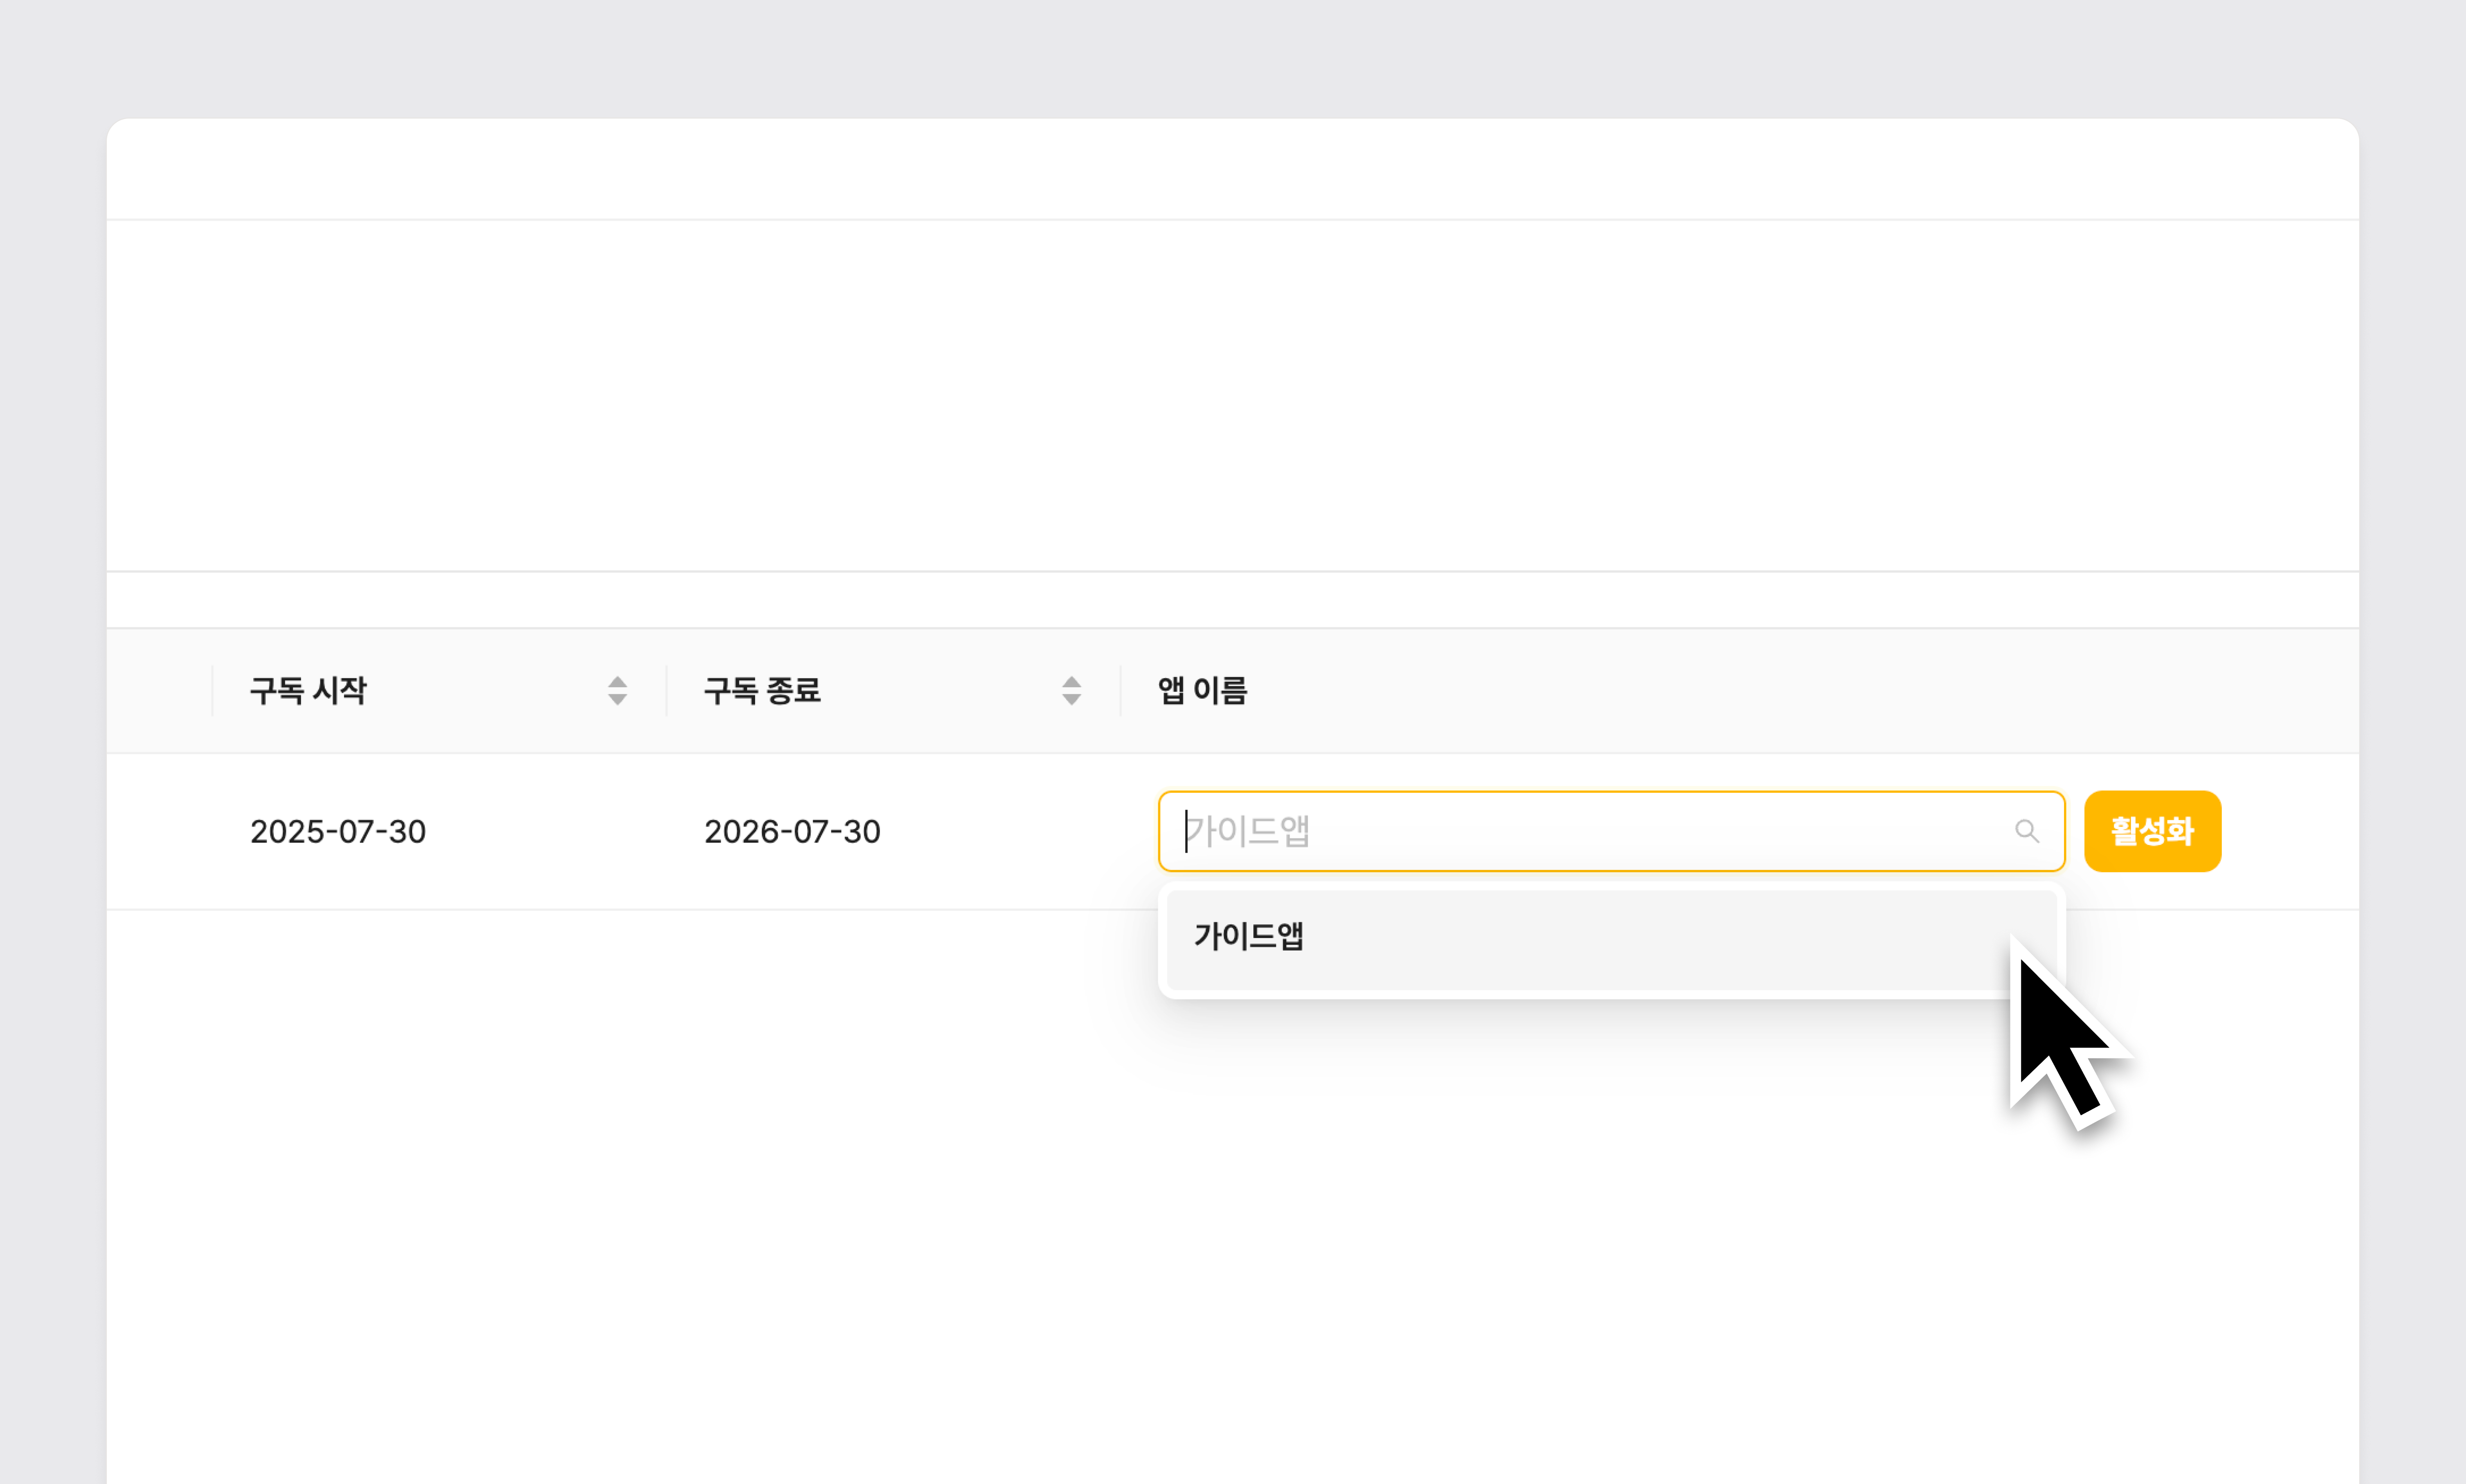Click the 앱 이름 column header
This screenshot has width=2466, height=1484.
[1202, 690]
